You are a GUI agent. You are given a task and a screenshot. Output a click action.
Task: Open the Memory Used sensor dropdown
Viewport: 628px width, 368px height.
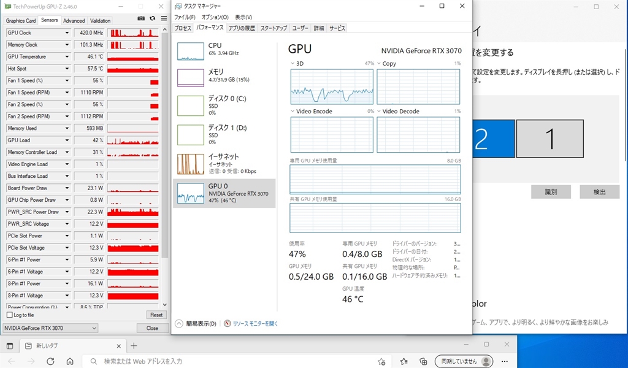[x=67, y=129]
